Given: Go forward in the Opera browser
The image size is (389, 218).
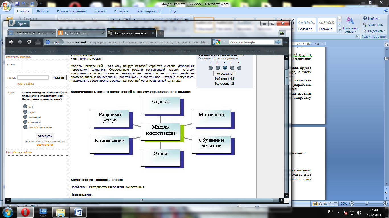Looking at the screenshot, I should [20, 42].
